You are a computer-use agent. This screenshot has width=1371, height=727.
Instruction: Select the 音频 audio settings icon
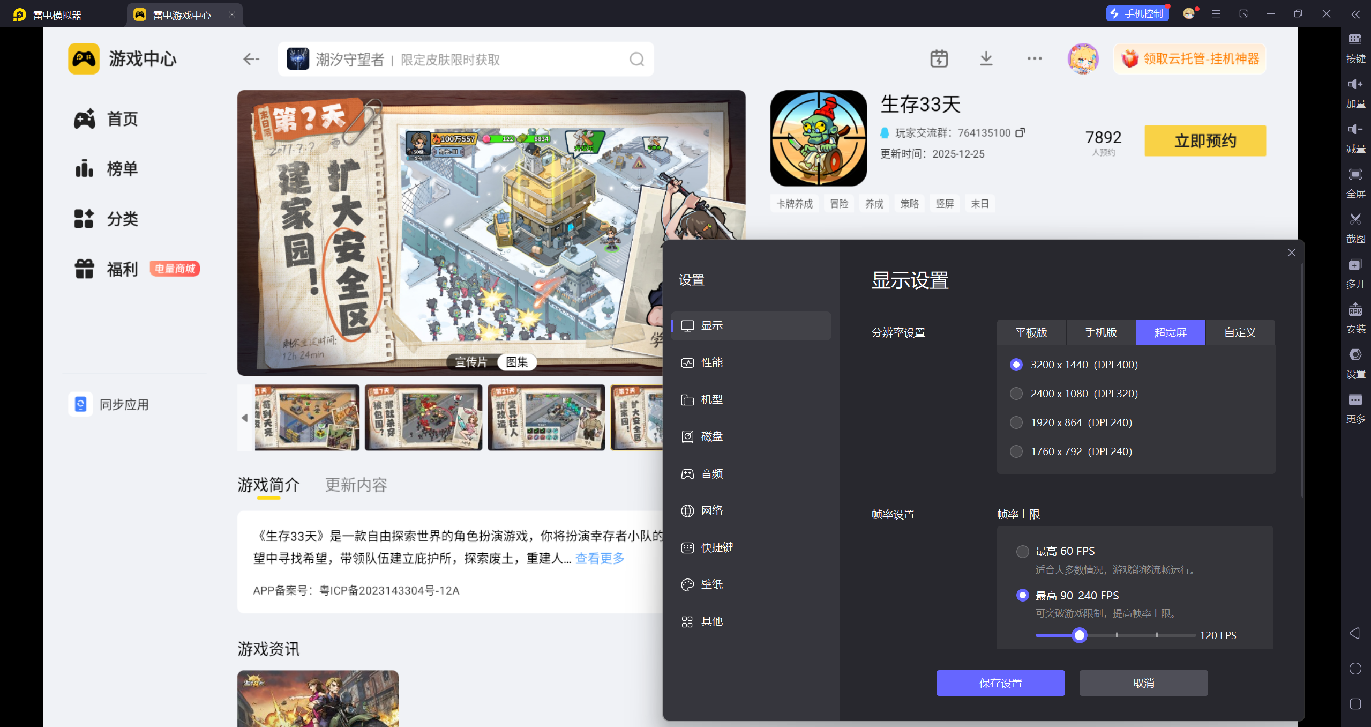688,473
